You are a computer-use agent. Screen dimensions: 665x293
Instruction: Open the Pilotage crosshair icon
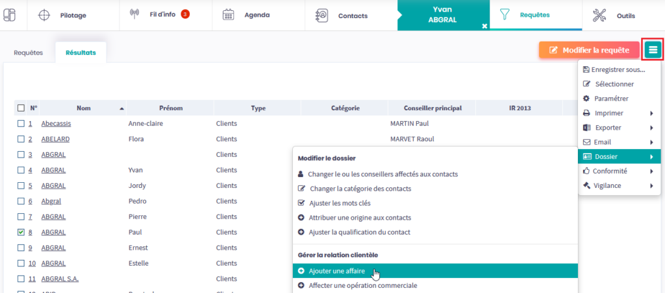pyautogui.click(x=44, y=15)
